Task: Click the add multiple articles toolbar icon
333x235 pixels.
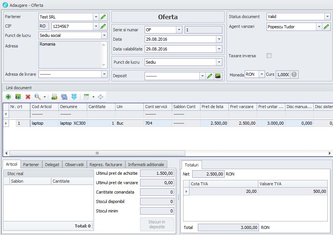Action: tap(18, 97)
